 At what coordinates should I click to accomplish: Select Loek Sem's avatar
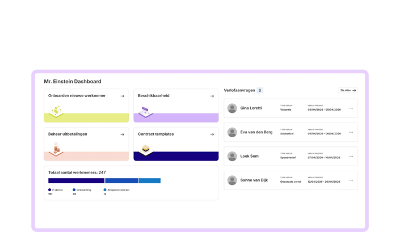click(x=232, y=156)
